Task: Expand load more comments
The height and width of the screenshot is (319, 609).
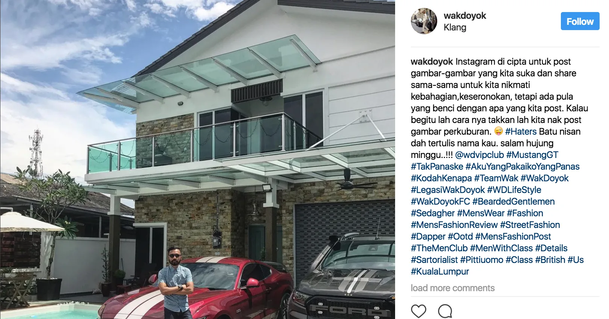Action: [x=453, y=288]
